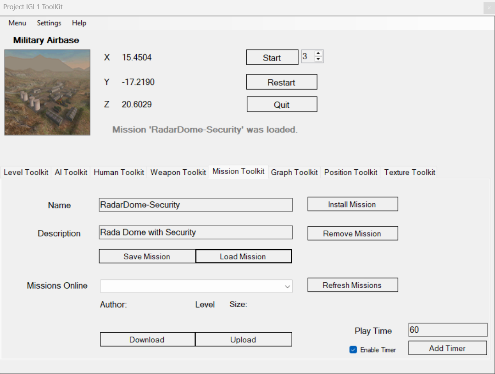Select the Mission Toolkit tab
The width and height of the screenshot is (495, 374).
click(239, 171)
